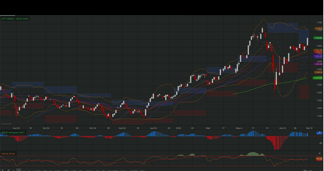Close the RSI(14) indicator panel
The height and width of the screenshot is (171, 324).
click(x=320, y=154)
